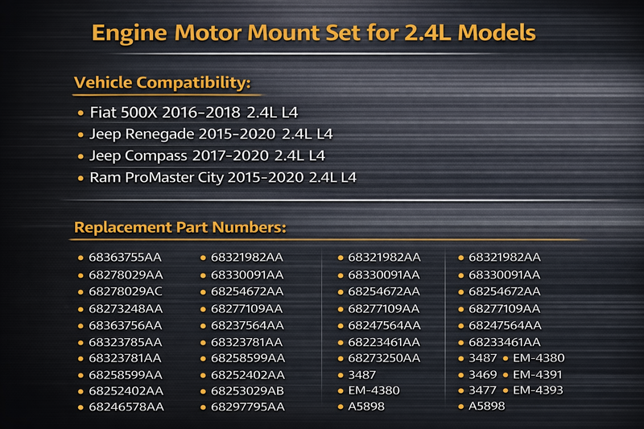Viewport: 644px width, 429px height.
Task: Click part number 68223461AA
Action: 384,342
